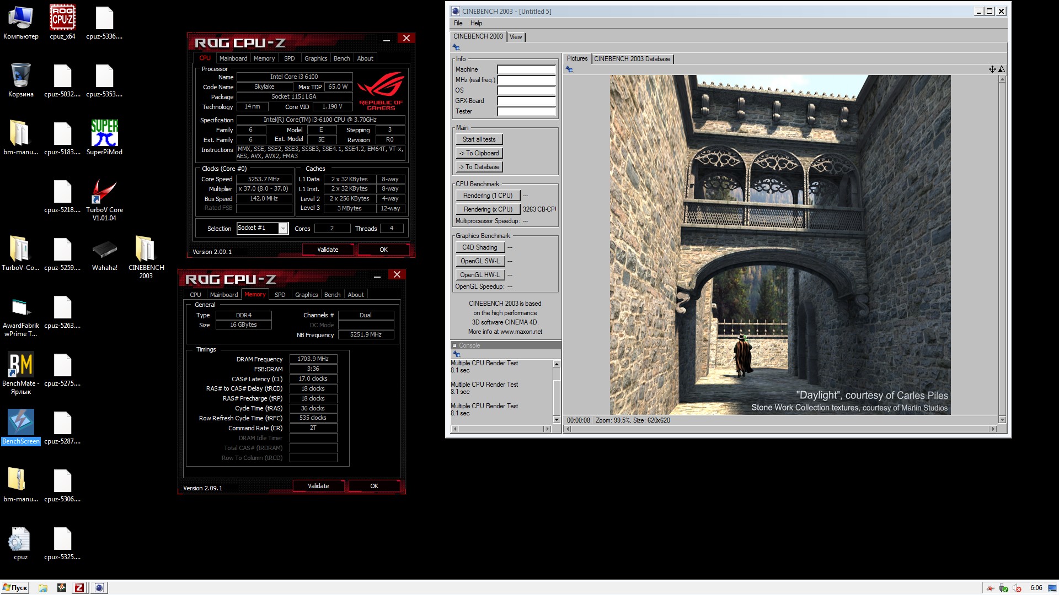This screenshot has width=1059, height=595.
Task: Open the taskbar red Z application icon
Action: click(x=79, y=588)
